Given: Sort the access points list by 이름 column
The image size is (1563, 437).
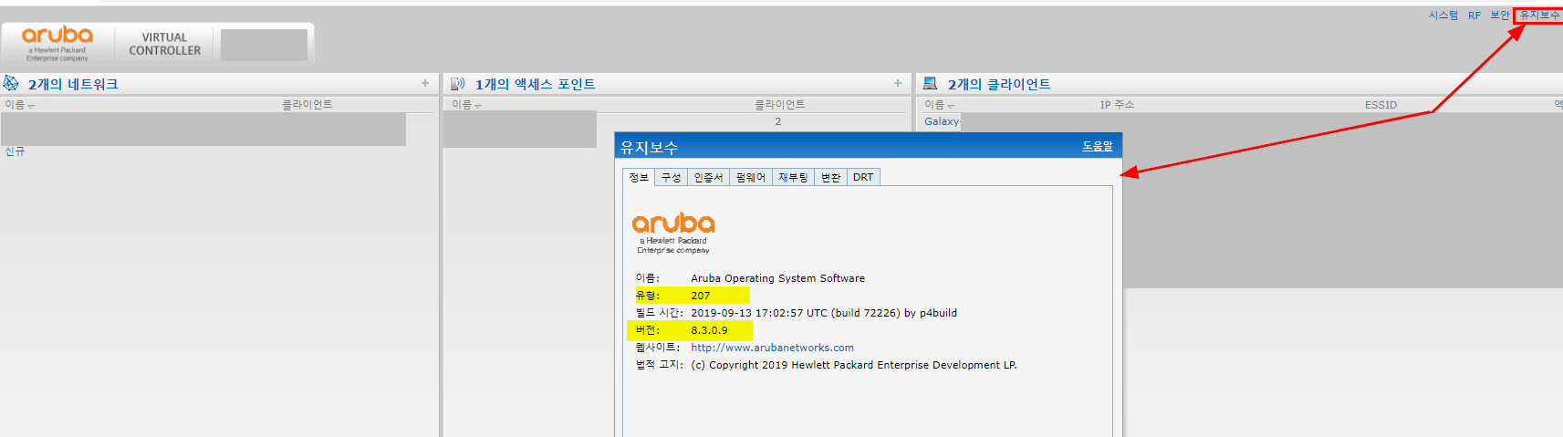Looking at the screenshot, I should click(x=466, y=105).
